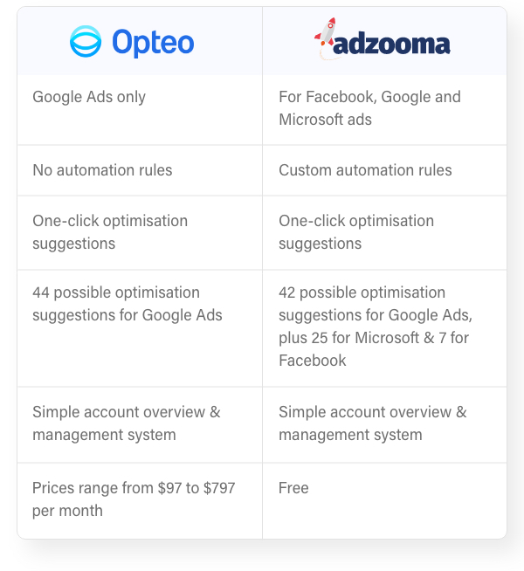Click the 'No automation rules' cell
This screenshot has width=524, height=571.
click(140, 170)
